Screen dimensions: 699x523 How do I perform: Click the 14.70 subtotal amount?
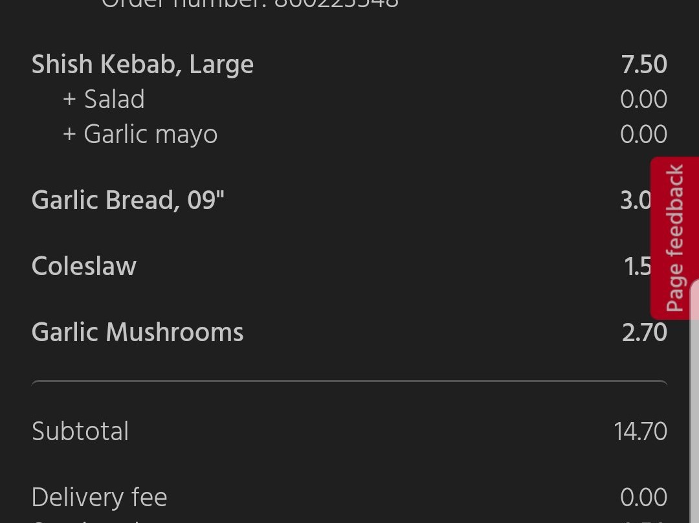640,431
